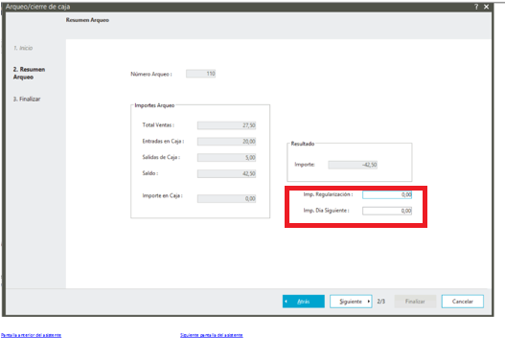Close the Arqueo/cierre de caja dialog
Viewport: 505px width, 360px height.
487,7
